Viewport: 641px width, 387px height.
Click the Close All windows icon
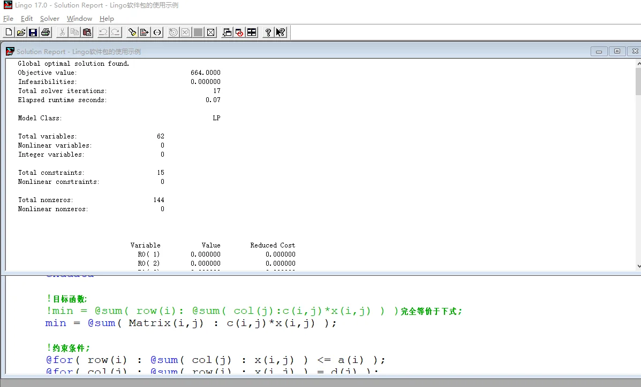point(239,32)
